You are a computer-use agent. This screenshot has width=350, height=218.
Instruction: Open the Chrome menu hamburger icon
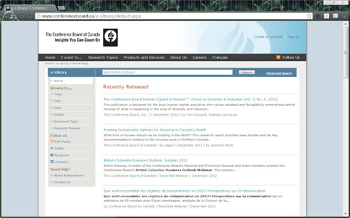[344, 16]
